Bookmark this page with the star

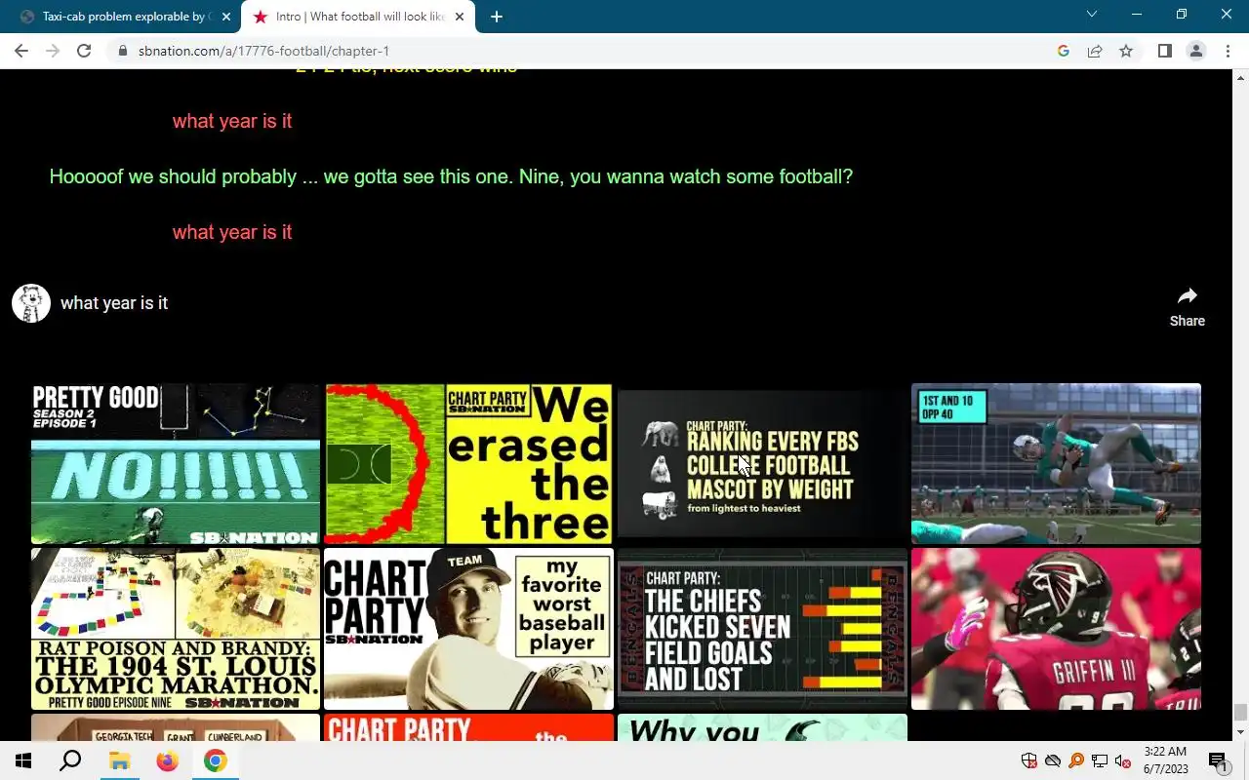coord(1126,51)
